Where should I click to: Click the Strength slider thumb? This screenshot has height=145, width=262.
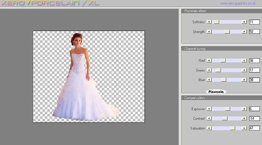coord(227,32)
